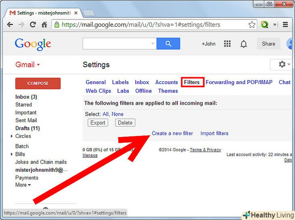Click the Create a new filter link
Viewport: 295px width, 220px height.
click(x=172, y=133)
